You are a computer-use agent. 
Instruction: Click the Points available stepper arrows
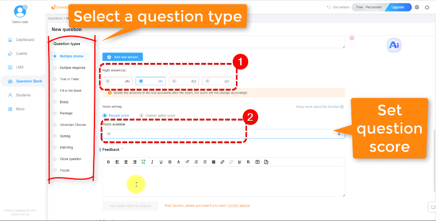point(339,134)
